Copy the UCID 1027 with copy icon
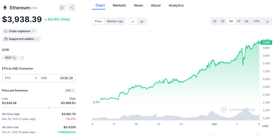Screen dimensions: 278x136 point(14,58)
